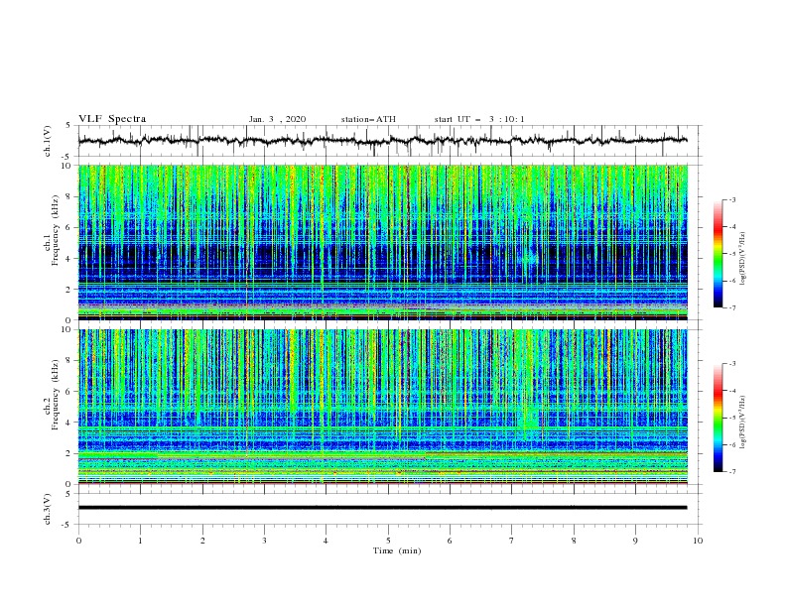This screenshot has width=786, height=607.
Task: Click the "ch.1(V)" waveform axis label
Action: pyautogui.click(x=48, y=141)
